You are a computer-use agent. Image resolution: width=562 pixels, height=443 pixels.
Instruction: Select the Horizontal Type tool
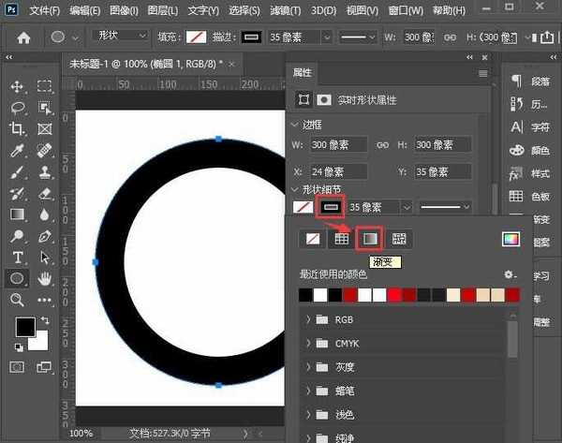(x=17, y=257)
